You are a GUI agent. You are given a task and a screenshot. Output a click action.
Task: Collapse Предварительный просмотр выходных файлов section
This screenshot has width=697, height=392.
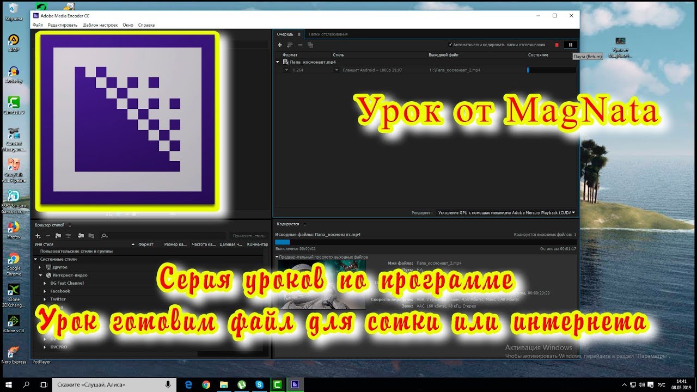(277, 257)
